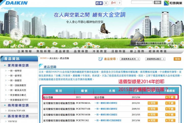The image size is (184, 123).
Task: Select 一對一頂級旗艦型 in the sidebar
Action: click(x=17, y=85)
